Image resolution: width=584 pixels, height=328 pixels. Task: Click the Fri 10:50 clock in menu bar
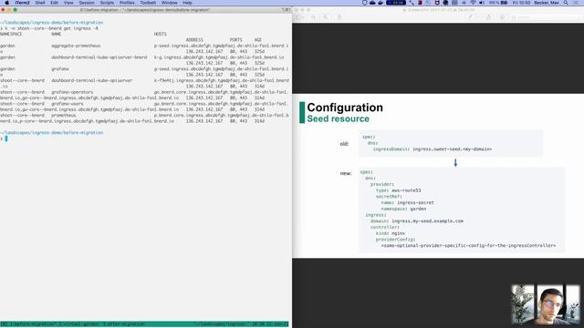tap(521, 3)
